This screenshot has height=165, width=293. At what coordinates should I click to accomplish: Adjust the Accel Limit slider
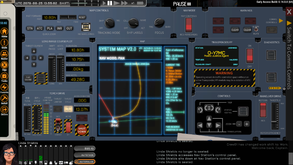click(x=60, y=69)
